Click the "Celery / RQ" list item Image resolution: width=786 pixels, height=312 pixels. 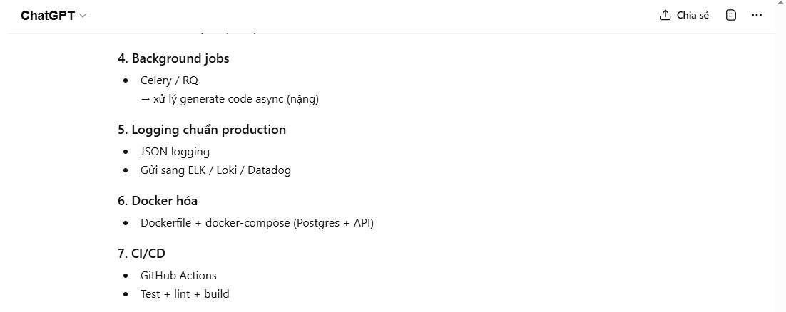point(169,80)
